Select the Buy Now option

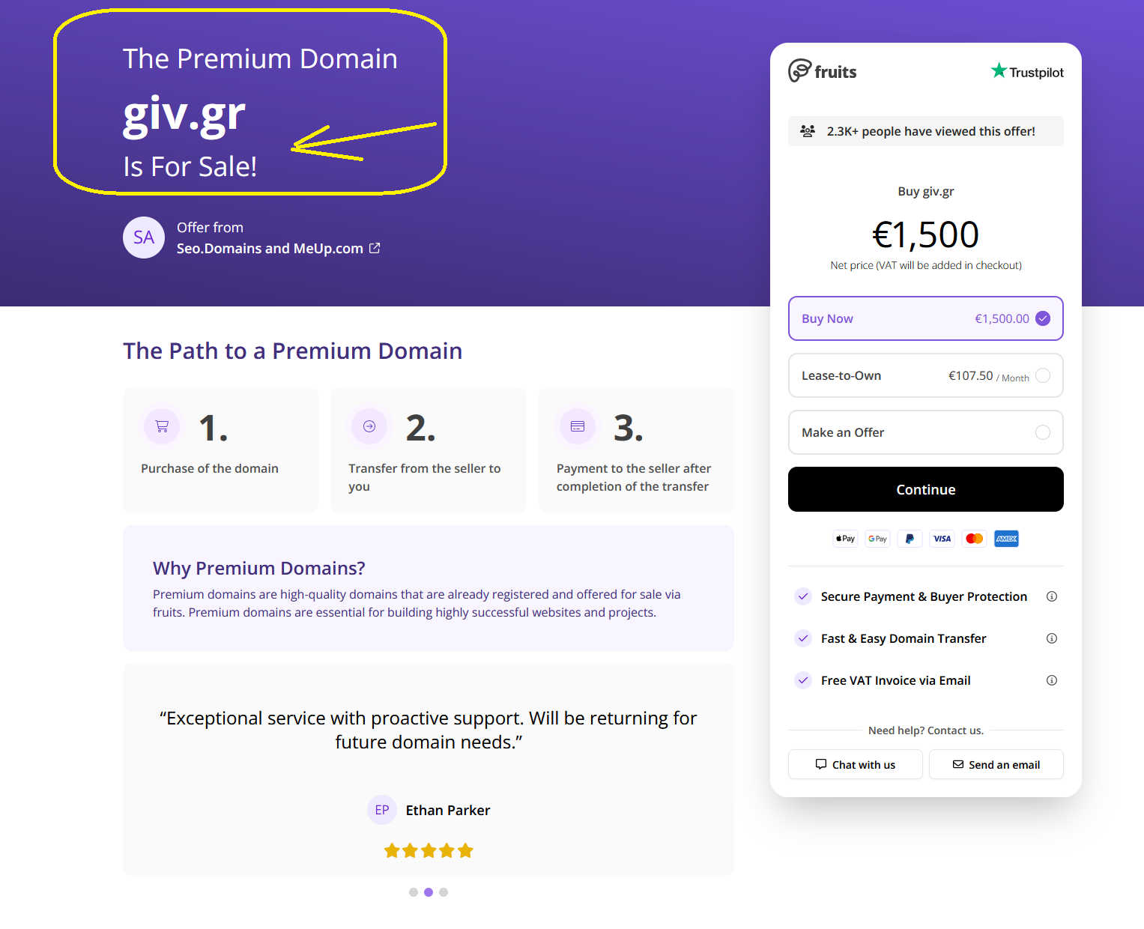[925, 318]
